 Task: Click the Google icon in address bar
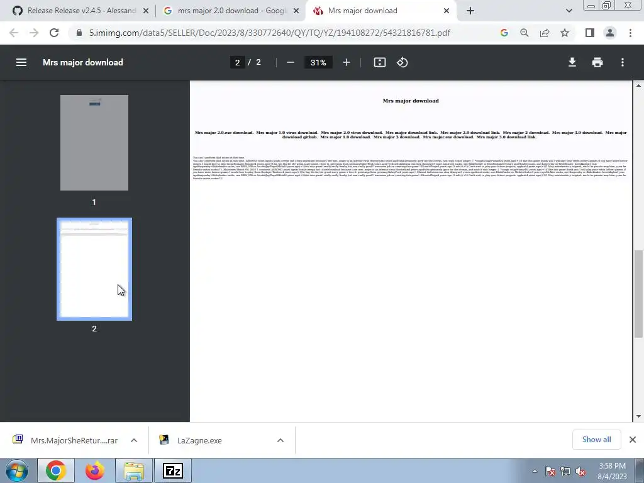point(504,33)
